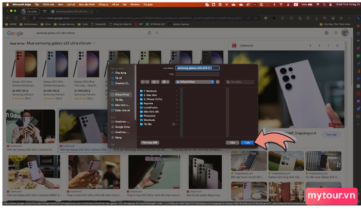Open the Google apps grid icon
This screenshot has height=209, width=361.
pyautogui.click(x=336, y=33)
